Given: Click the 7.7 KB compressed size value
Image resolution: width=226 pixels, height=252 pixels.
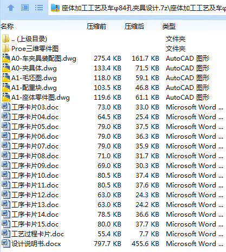Looking at the screenshot, I should 150,234.
